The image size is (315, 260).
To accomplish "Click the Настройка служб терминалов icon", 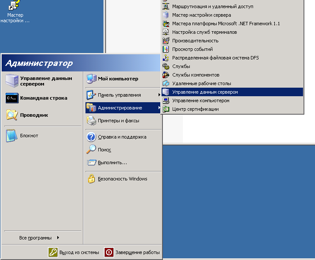I will 166,32.
